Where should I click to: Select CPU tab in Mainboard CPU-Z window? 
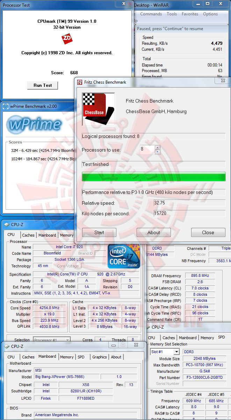tap(11, 357)
